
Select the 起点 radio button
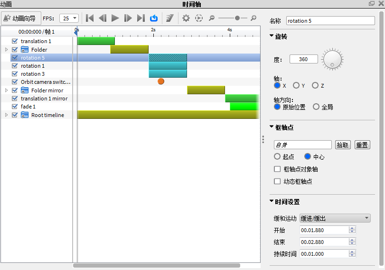point(277,157)
